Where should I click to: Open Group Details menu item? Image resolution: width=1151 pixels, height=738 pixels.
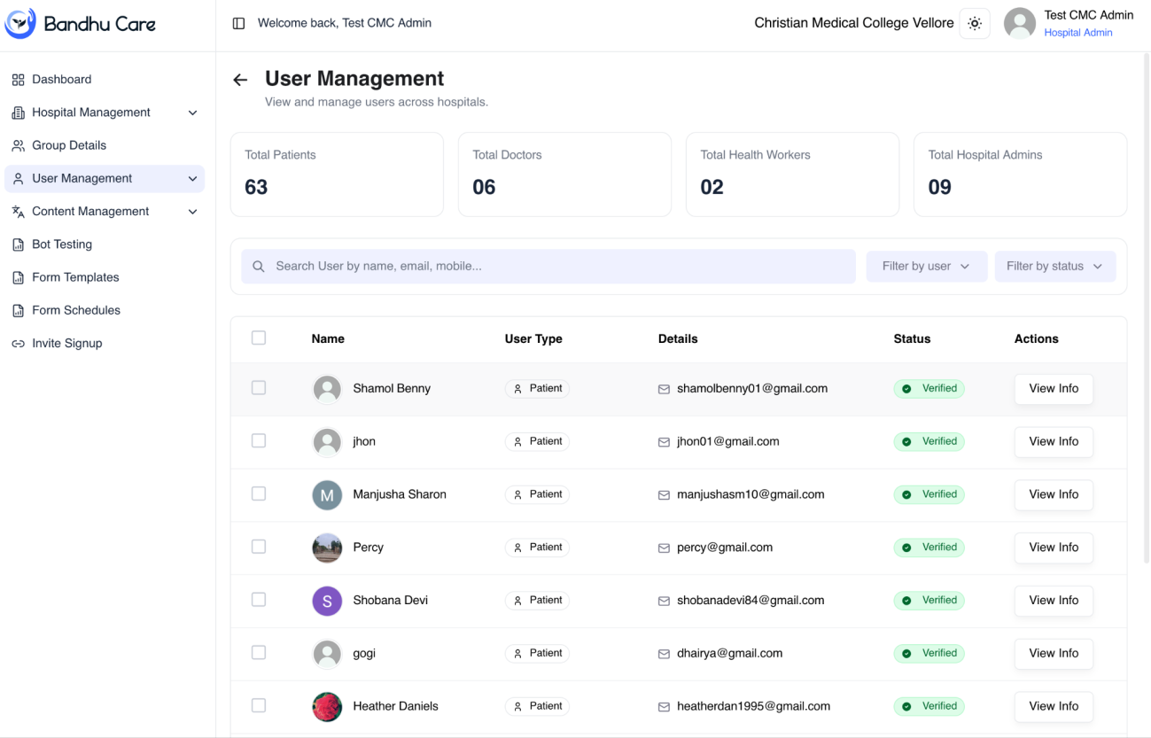(105, 145)
